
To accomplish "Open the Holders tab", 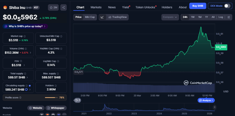I will (167, 7).
